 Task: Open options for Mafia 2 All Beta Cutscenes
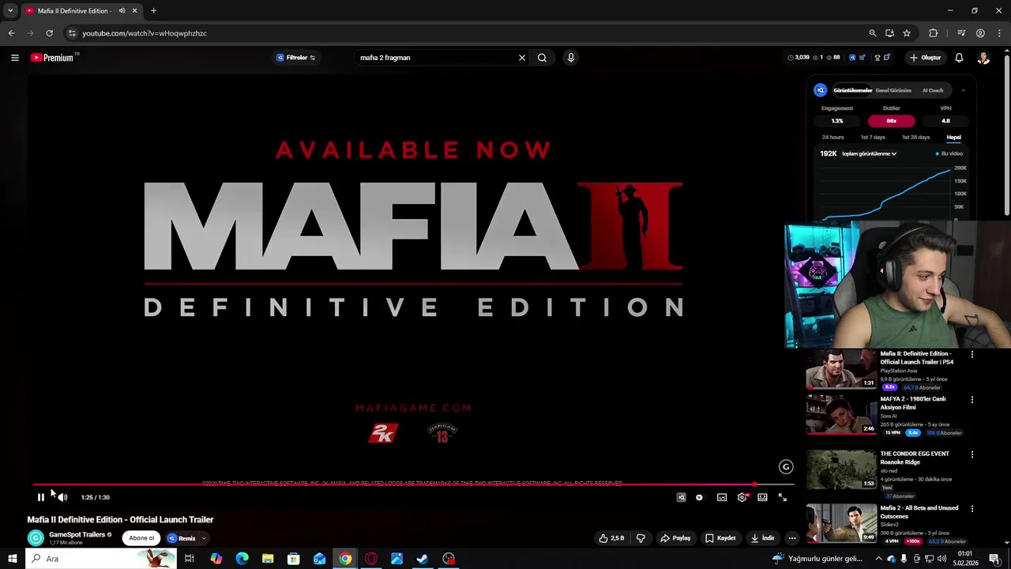tap(972, 509)
